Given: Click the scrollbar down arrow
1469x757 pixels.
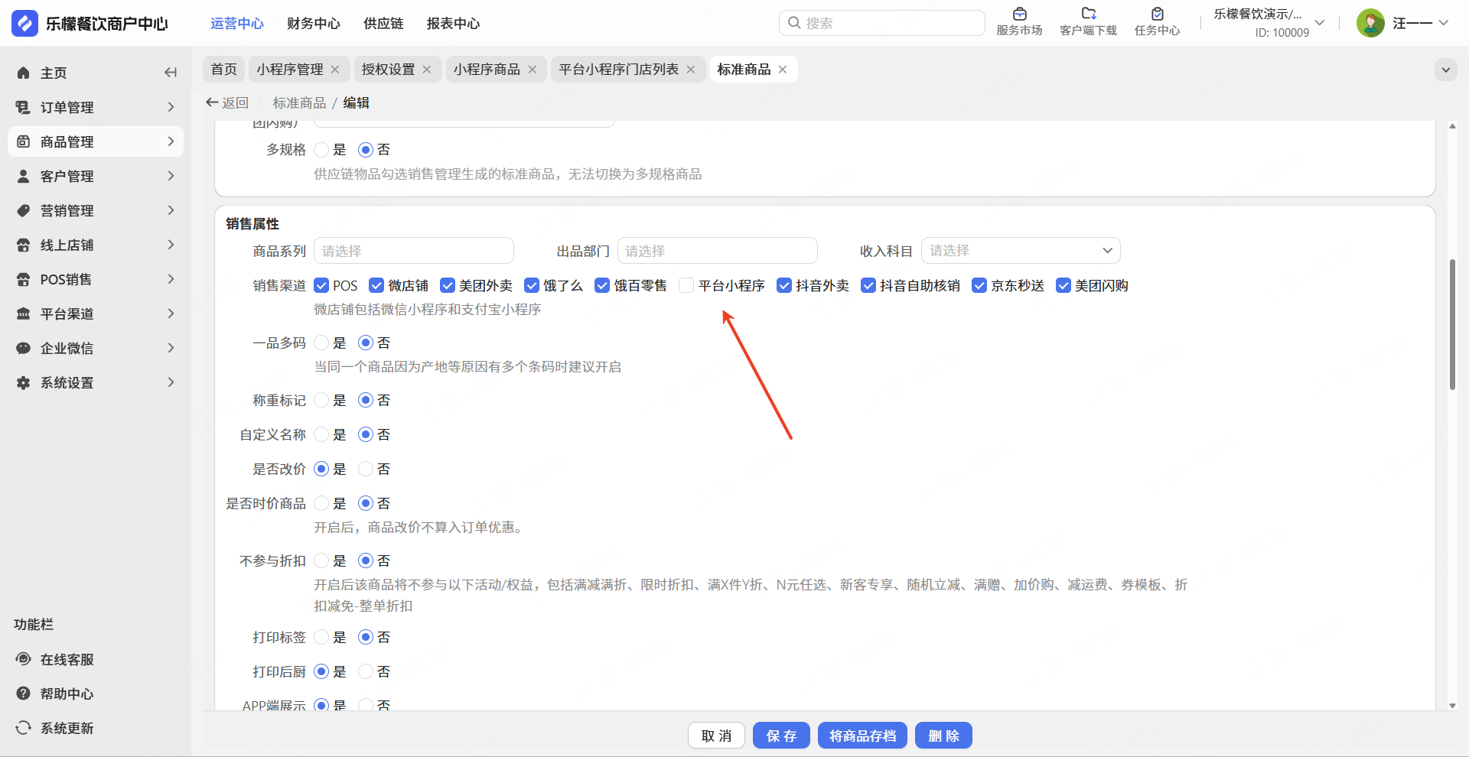Looking at the screenshot, I should (1452, 706).
